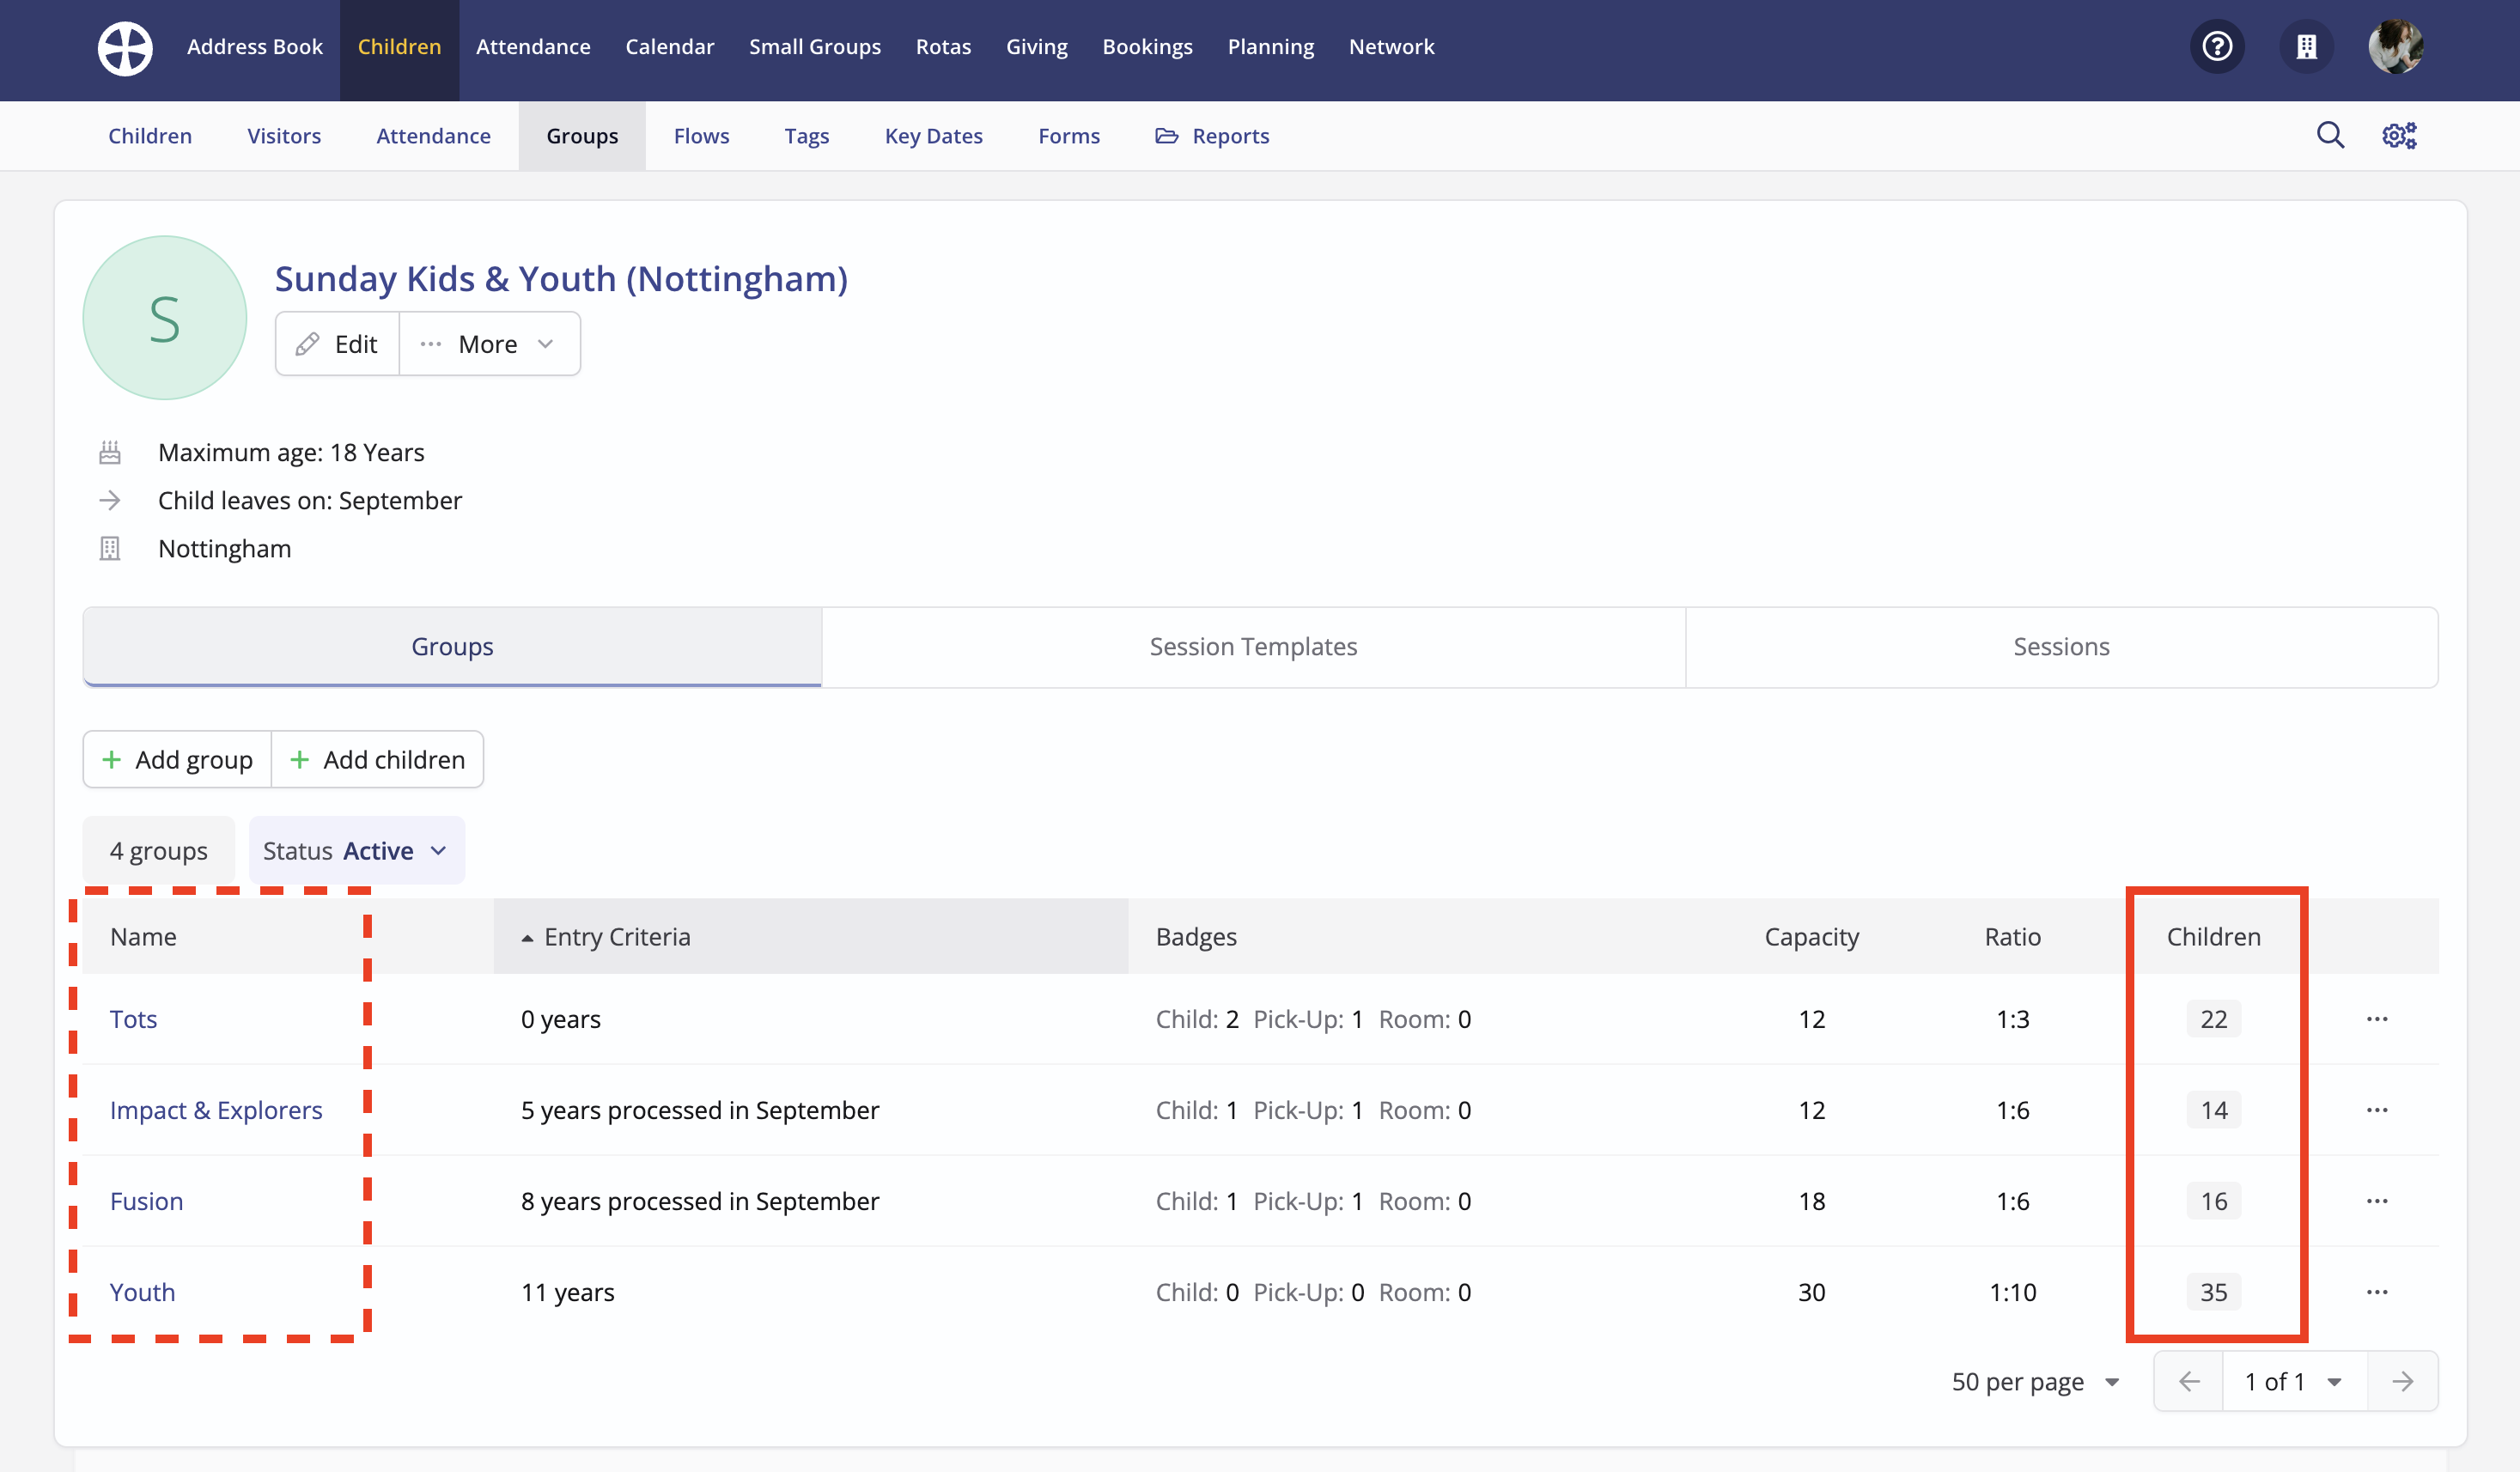This screenshot has width=2520, height=1472.
Task: Go to next page arrow
Action: [2402, 1382]
